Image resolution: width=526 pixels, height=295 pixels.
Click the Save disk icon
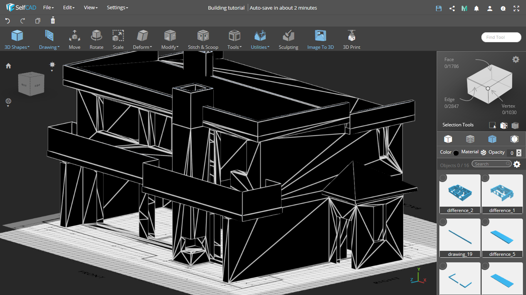pyautogui.click(x=439, y=8)
